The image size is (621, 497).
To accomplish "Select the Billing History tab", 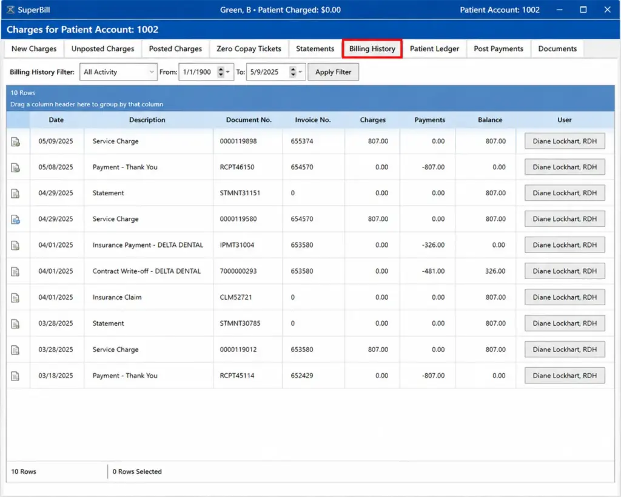I will (372, 49).
